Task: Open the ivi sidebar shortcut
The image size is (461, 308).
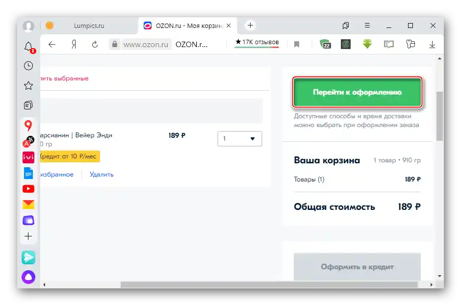Action: 28,157
